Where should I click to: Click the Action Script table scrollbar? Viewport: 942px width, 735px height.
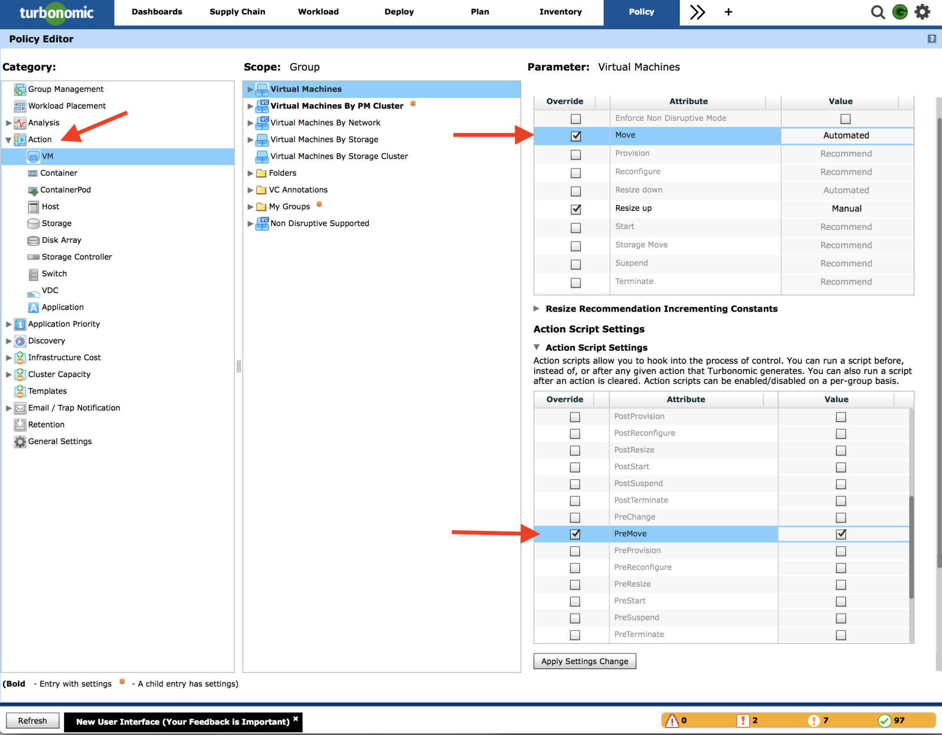[x=911, y=548]
